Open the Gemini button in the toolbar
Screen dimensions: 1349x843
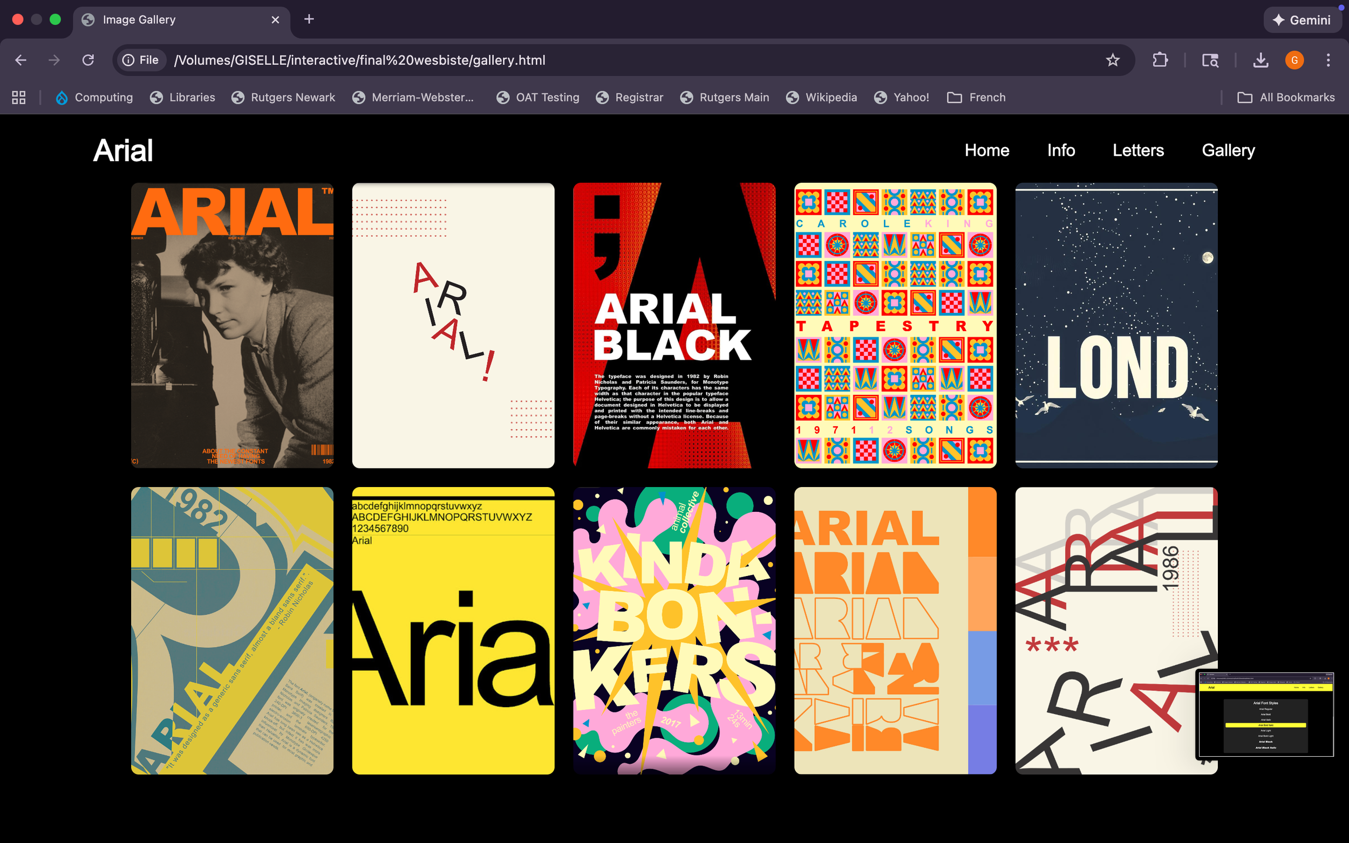coord(1303,19)
